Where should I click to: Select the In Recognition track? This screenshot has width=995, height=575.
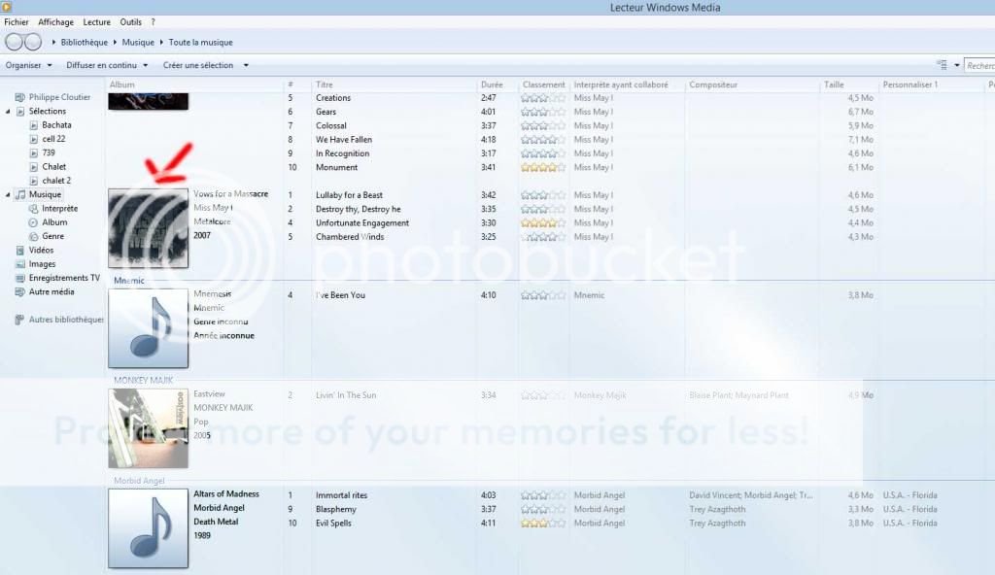[x=342, y=153]
